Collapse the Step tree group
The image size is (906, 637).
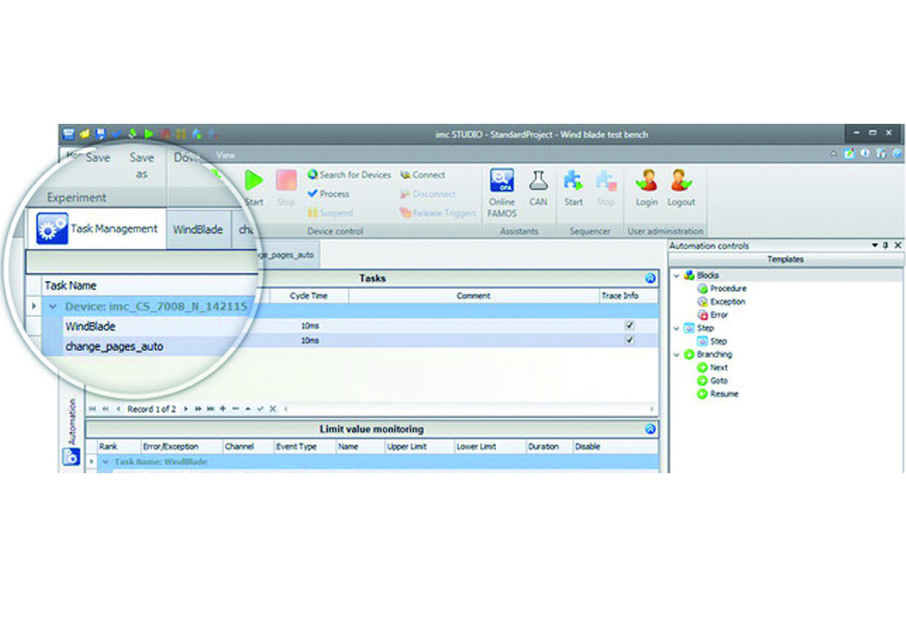point(676,328)
